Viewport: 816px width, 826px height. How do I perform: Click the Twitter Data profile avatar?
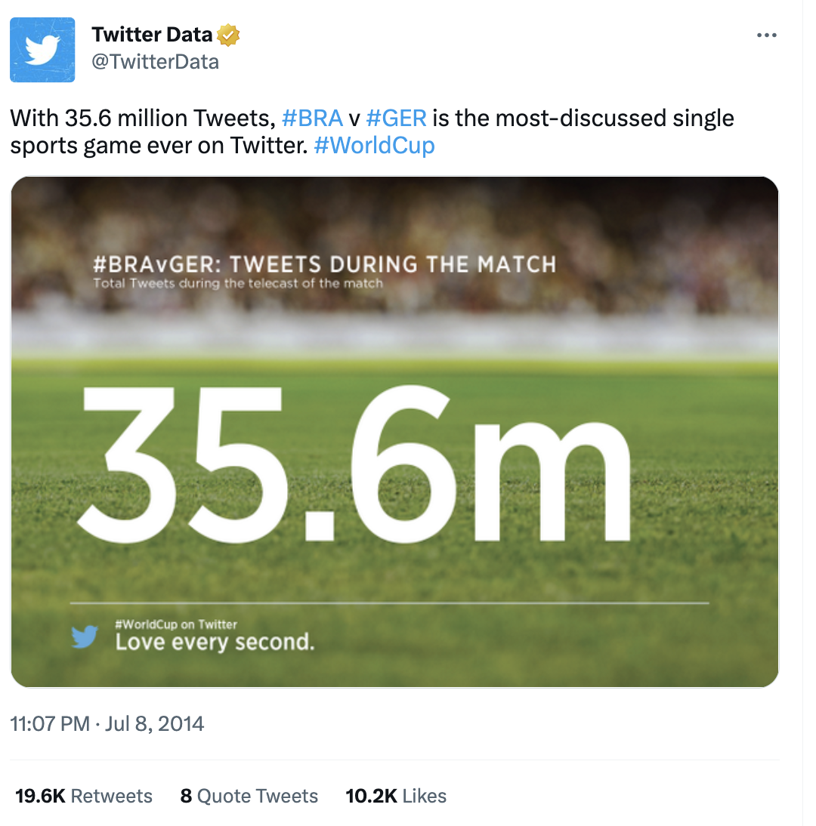(42, 50)
